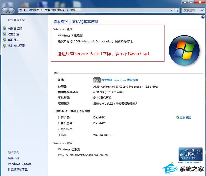Screen dimensions: 206x176
Task: Open 高级系统设置 from sidebar
Action: 16,46
